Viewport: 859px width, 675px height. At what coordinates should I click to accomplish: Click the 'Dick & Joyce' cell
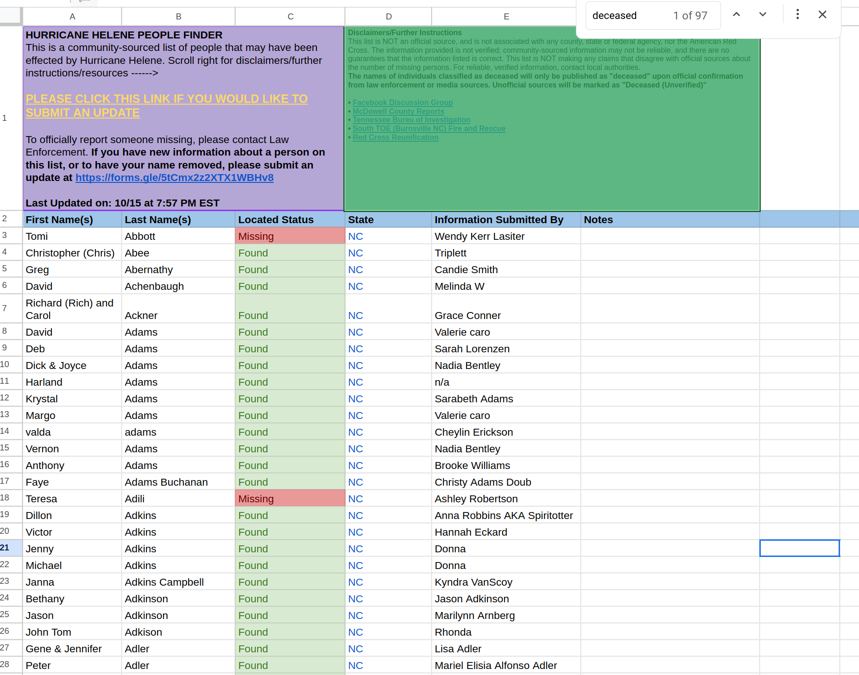coord(72,365)
